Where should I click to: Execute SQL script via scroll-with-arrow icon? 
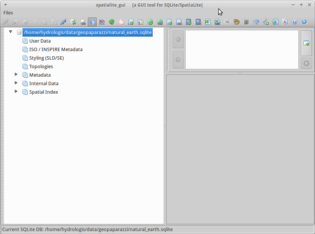click(131, 22)
